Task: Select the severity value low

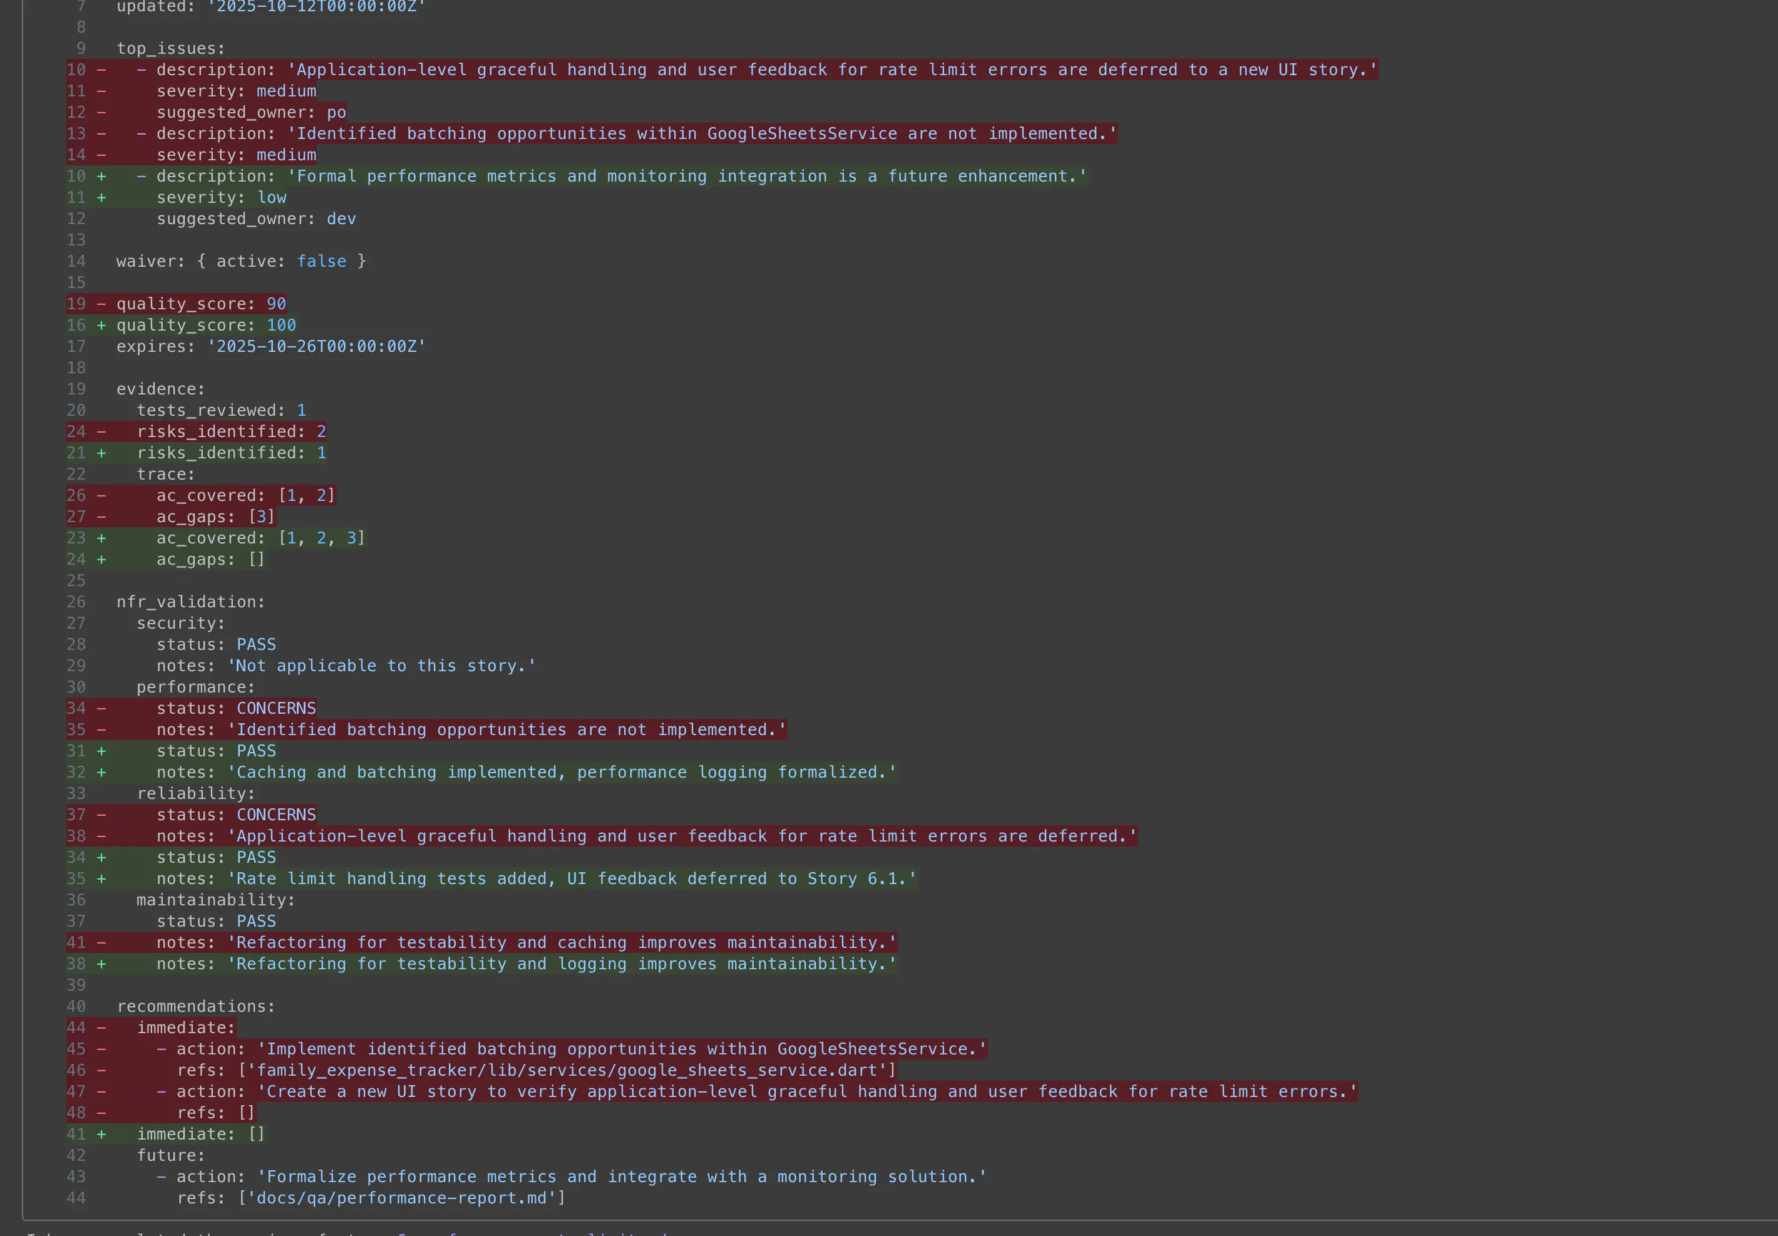Action: [271, 197]
